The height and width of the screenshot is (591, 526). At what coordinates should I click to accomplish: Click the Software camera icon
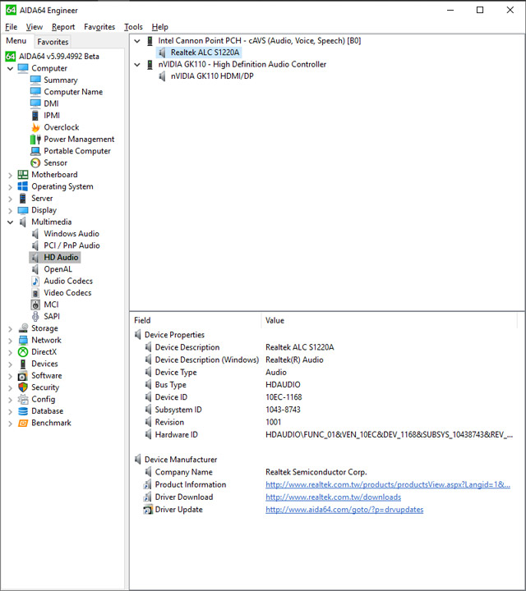[x=23, y=375]
